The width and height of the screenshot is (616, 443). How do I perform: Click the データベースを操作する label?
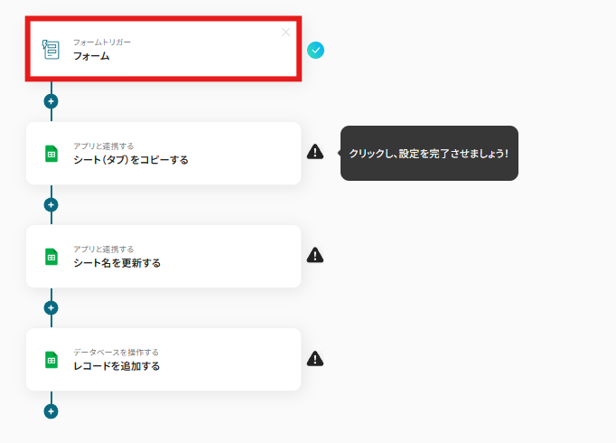pos(116,353)
